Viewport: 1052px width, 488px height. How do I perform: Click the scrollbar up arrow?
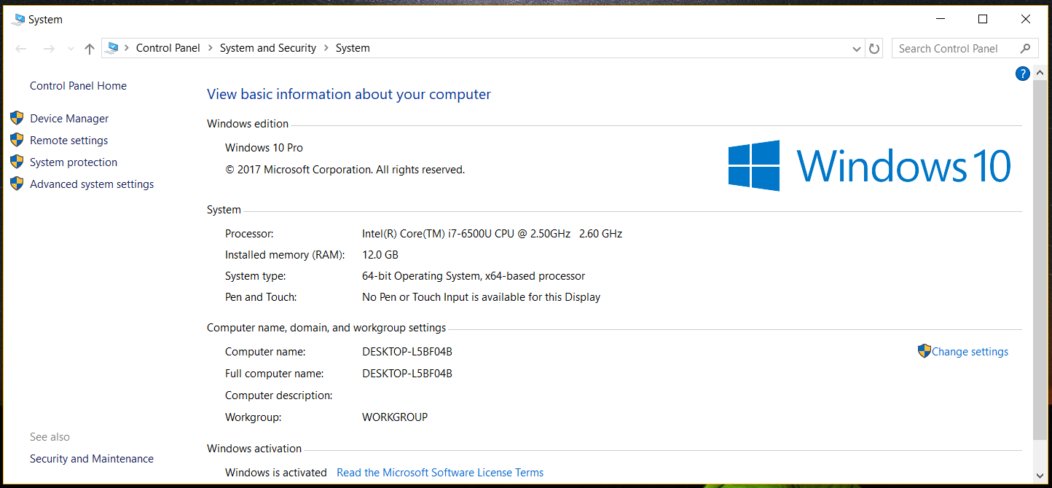click(x=1039, y=73)
